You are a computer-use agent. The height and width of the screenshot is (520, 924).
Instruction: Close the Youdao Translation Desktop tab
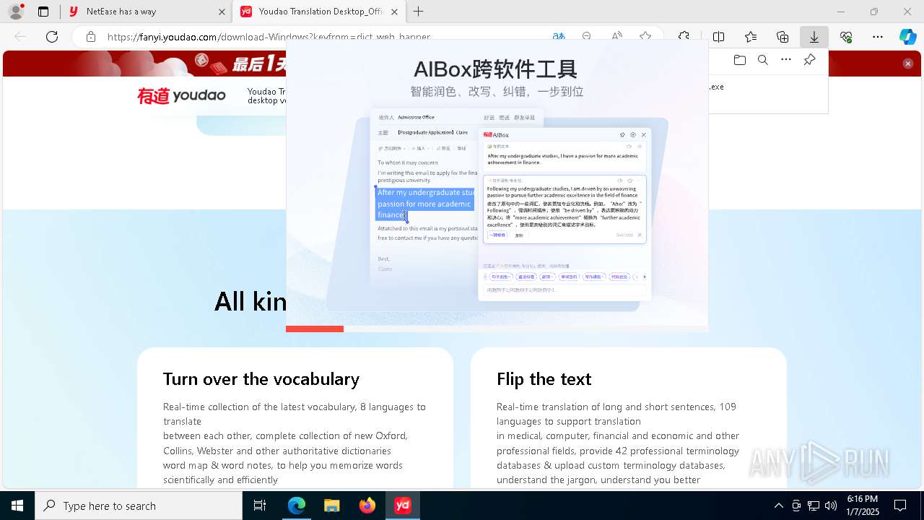click(x=394, y=12)
